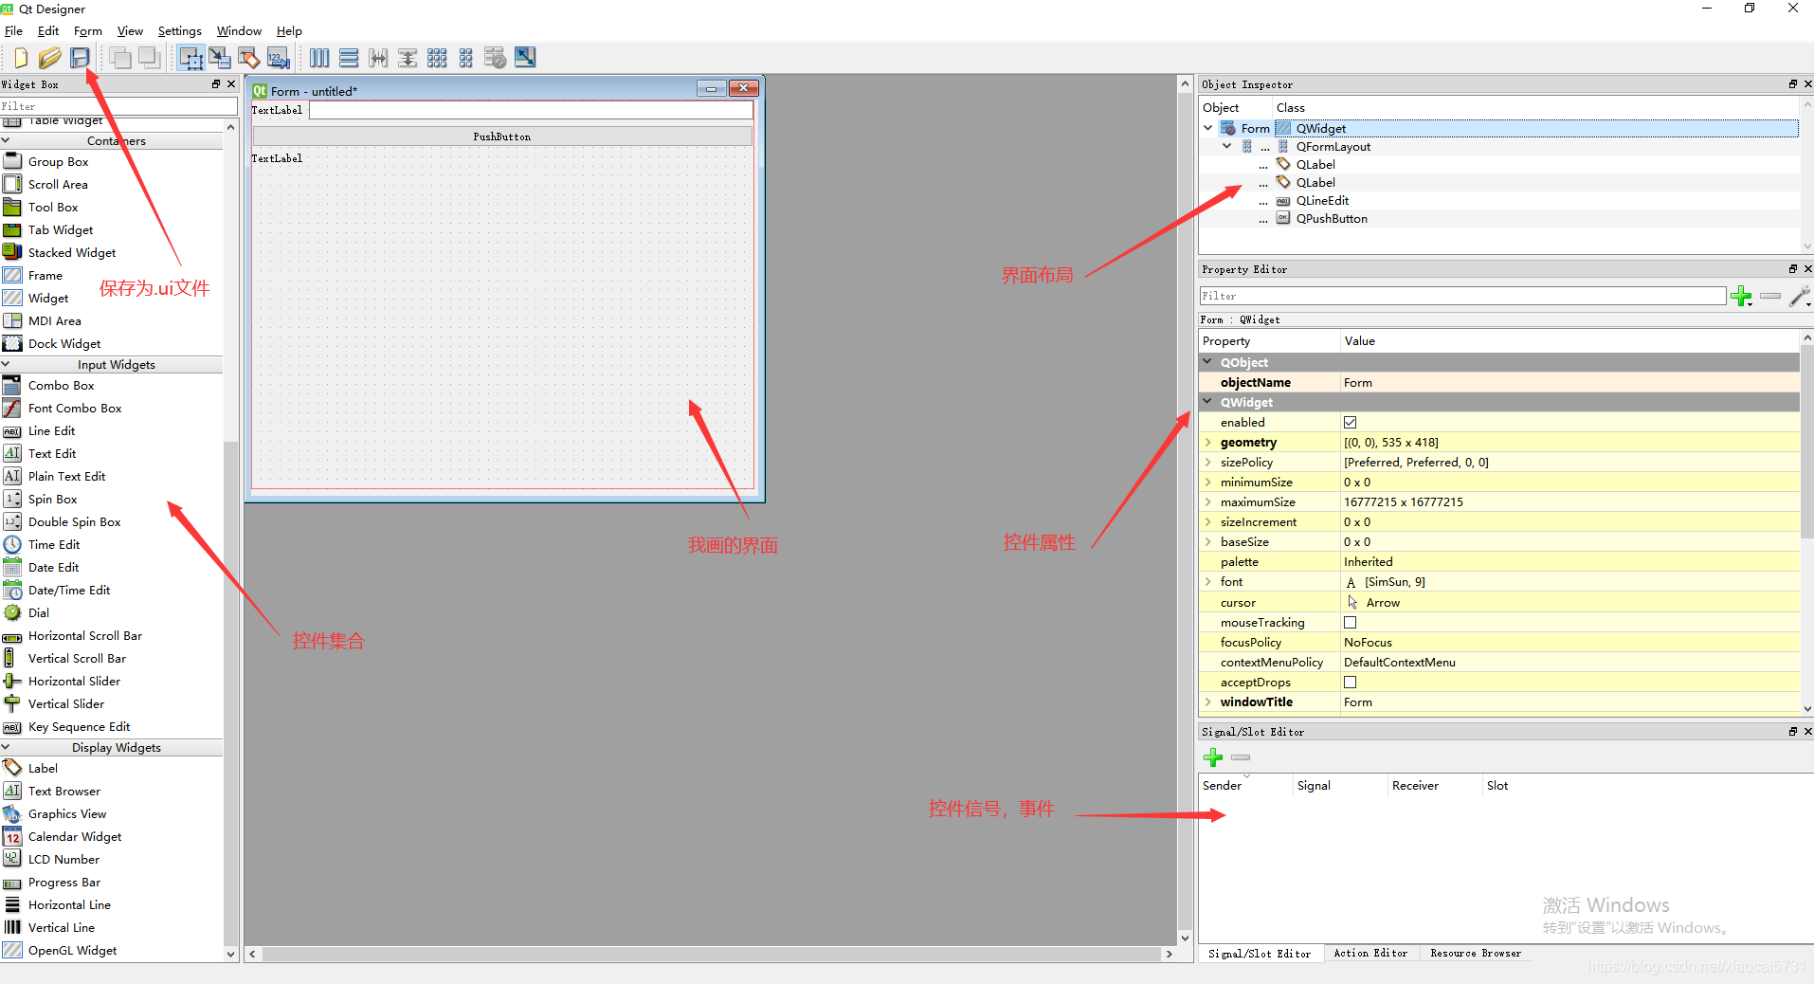Toggle the enabled property checkbox
Viewport: 1814px width, 984px height.
coord(1351,423)
